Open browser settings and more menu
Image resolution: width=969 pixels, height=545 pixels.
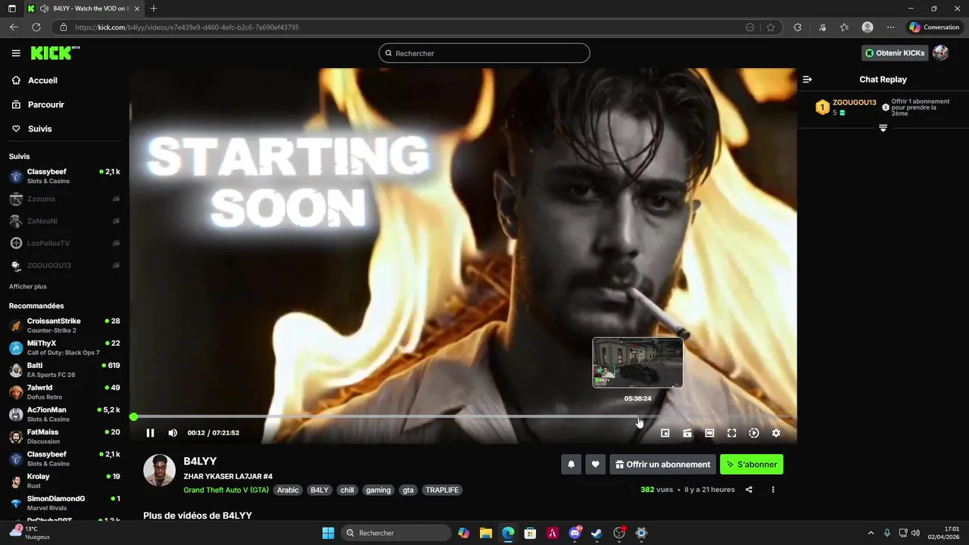pos(890,27)
